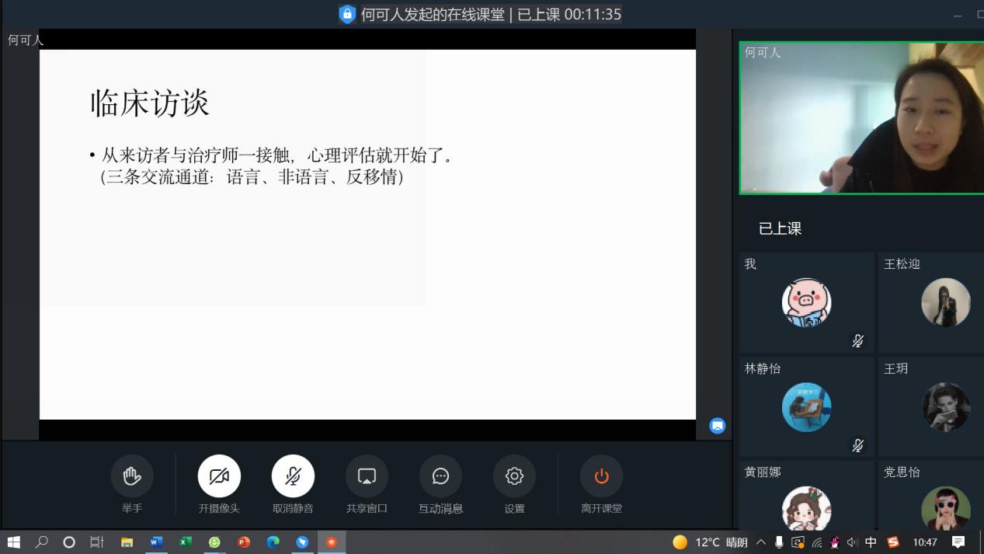Open the share window (共享窗口) option

(367, 476)
